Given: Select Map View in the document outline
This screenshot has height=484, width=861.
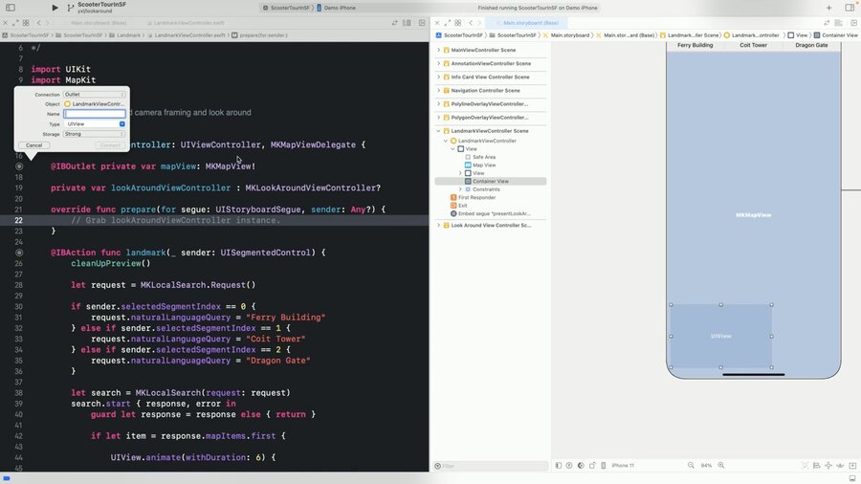Looking at the screenshot, I should pos(484,165).
